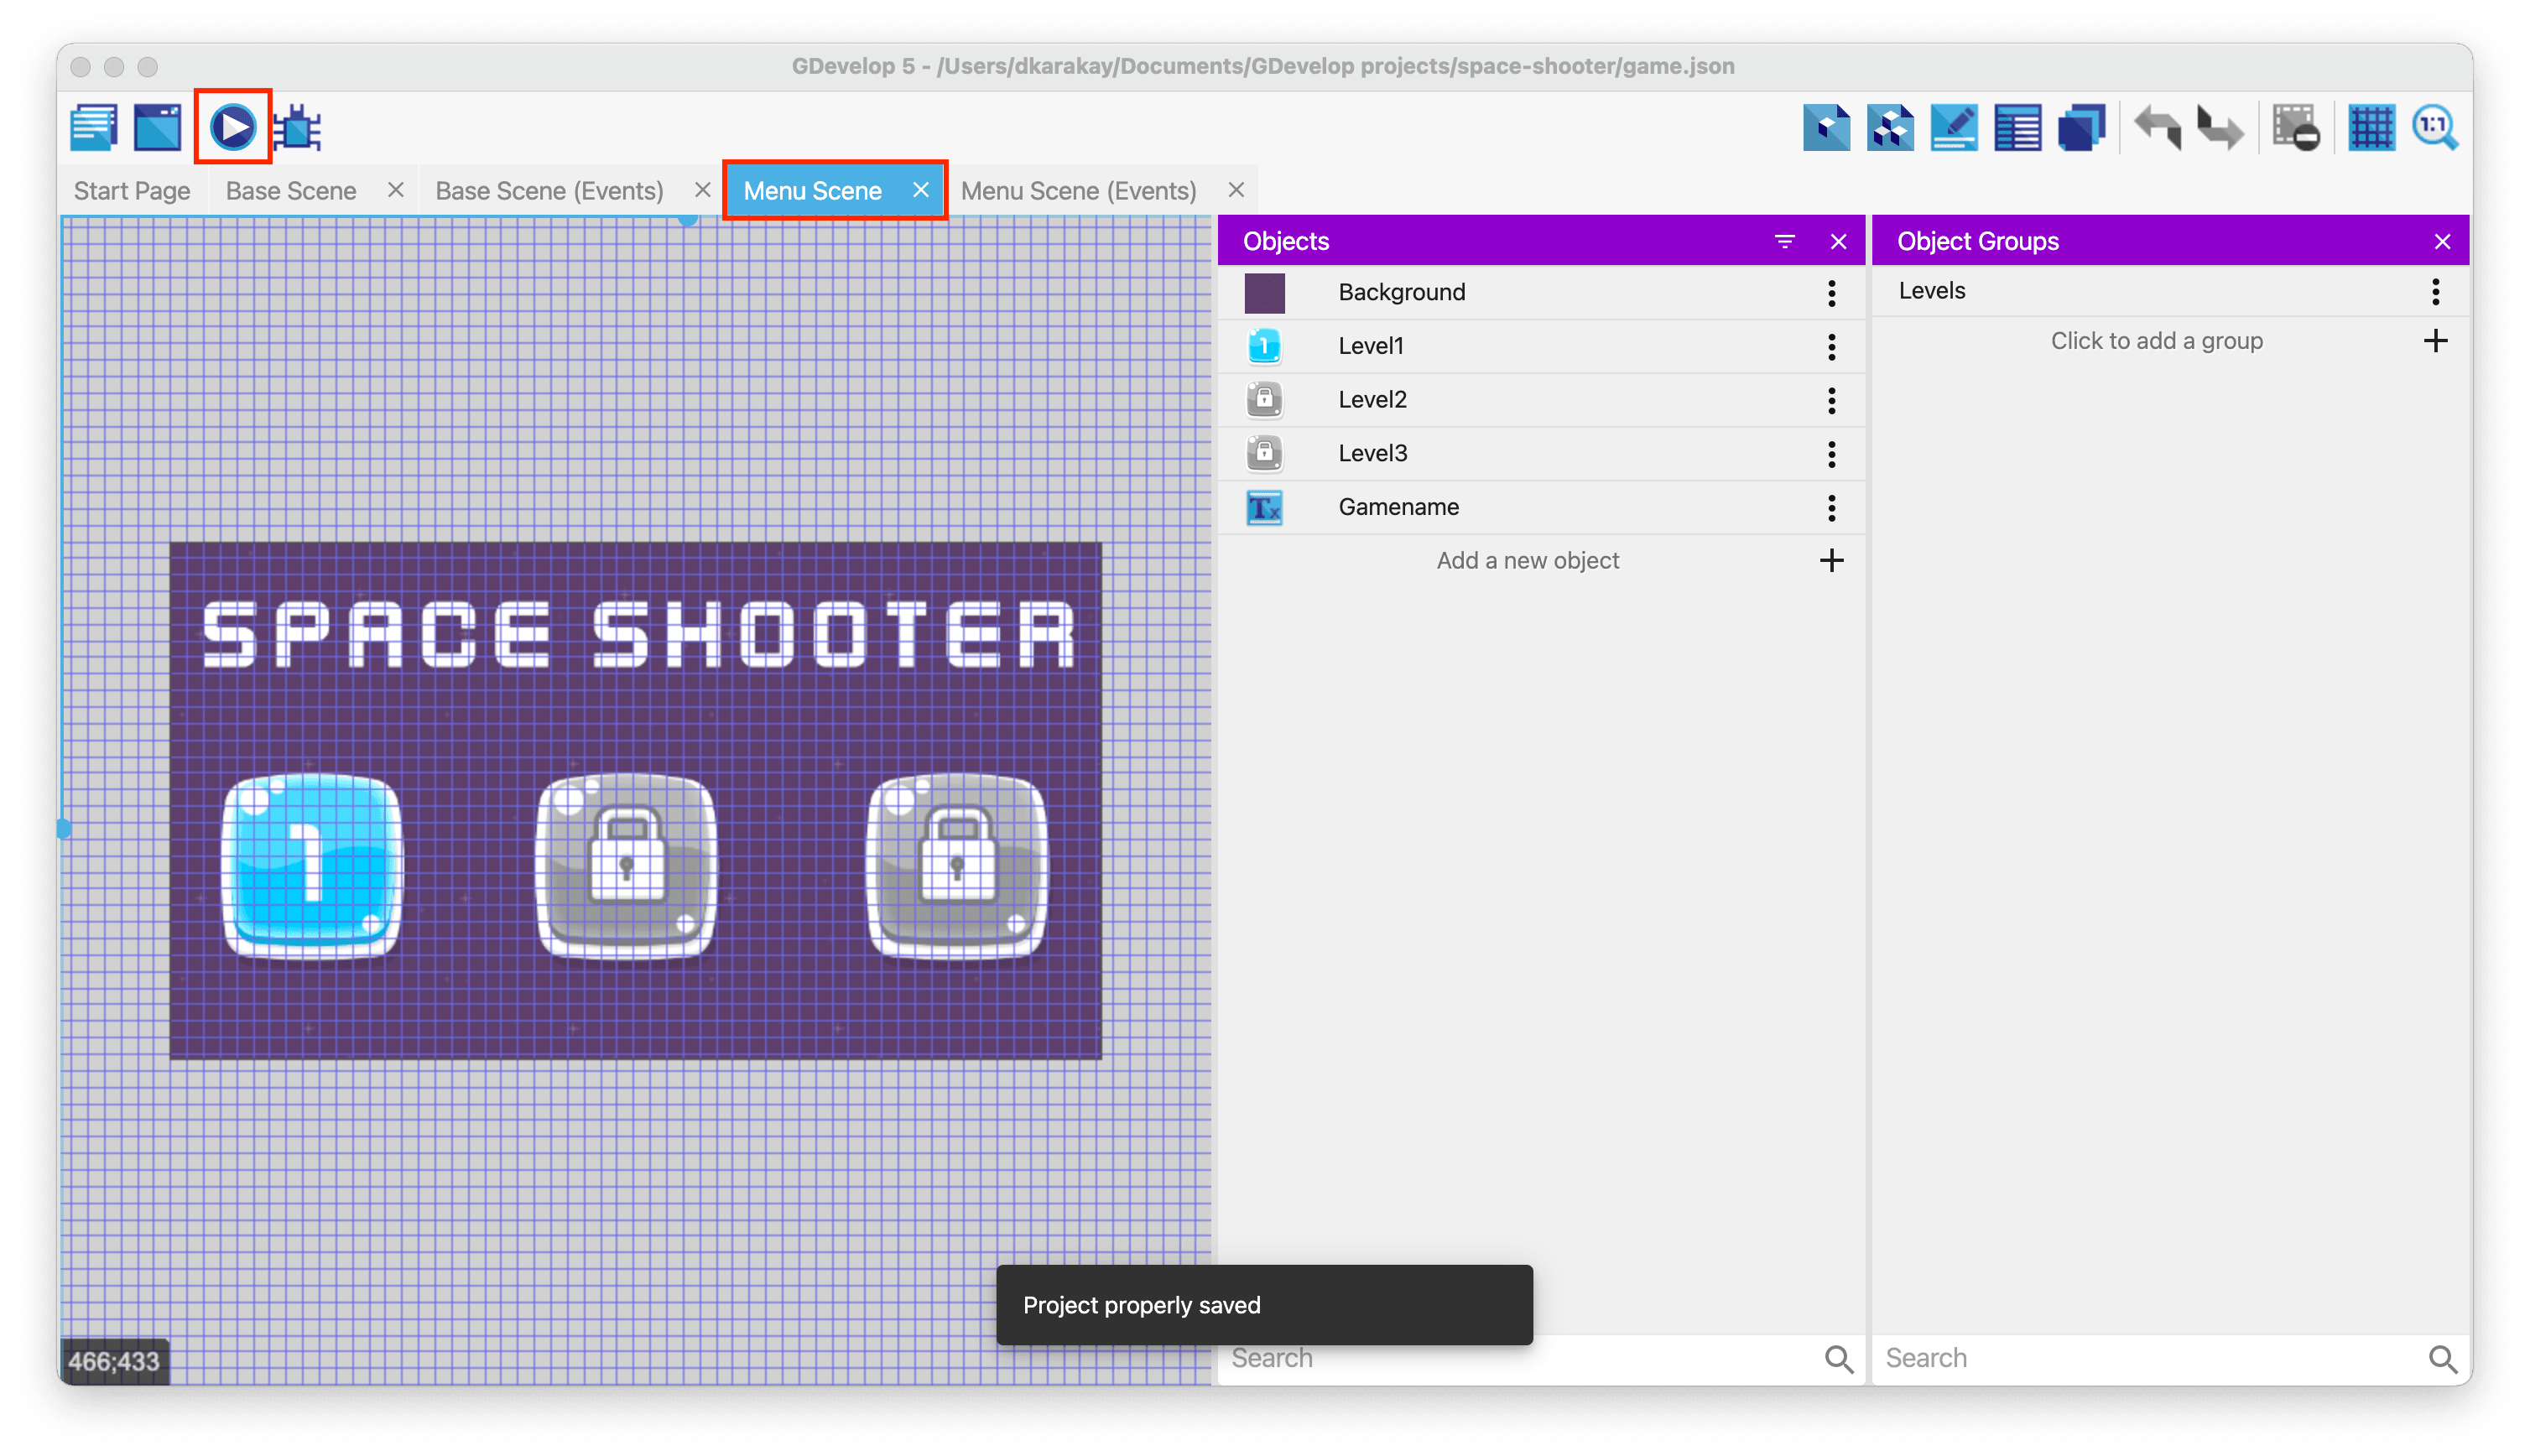Image resolution: width=2530 pixels, height=1456 pixels.
Task: Focus the Objects panel search field
Action: point(1520,1357)
